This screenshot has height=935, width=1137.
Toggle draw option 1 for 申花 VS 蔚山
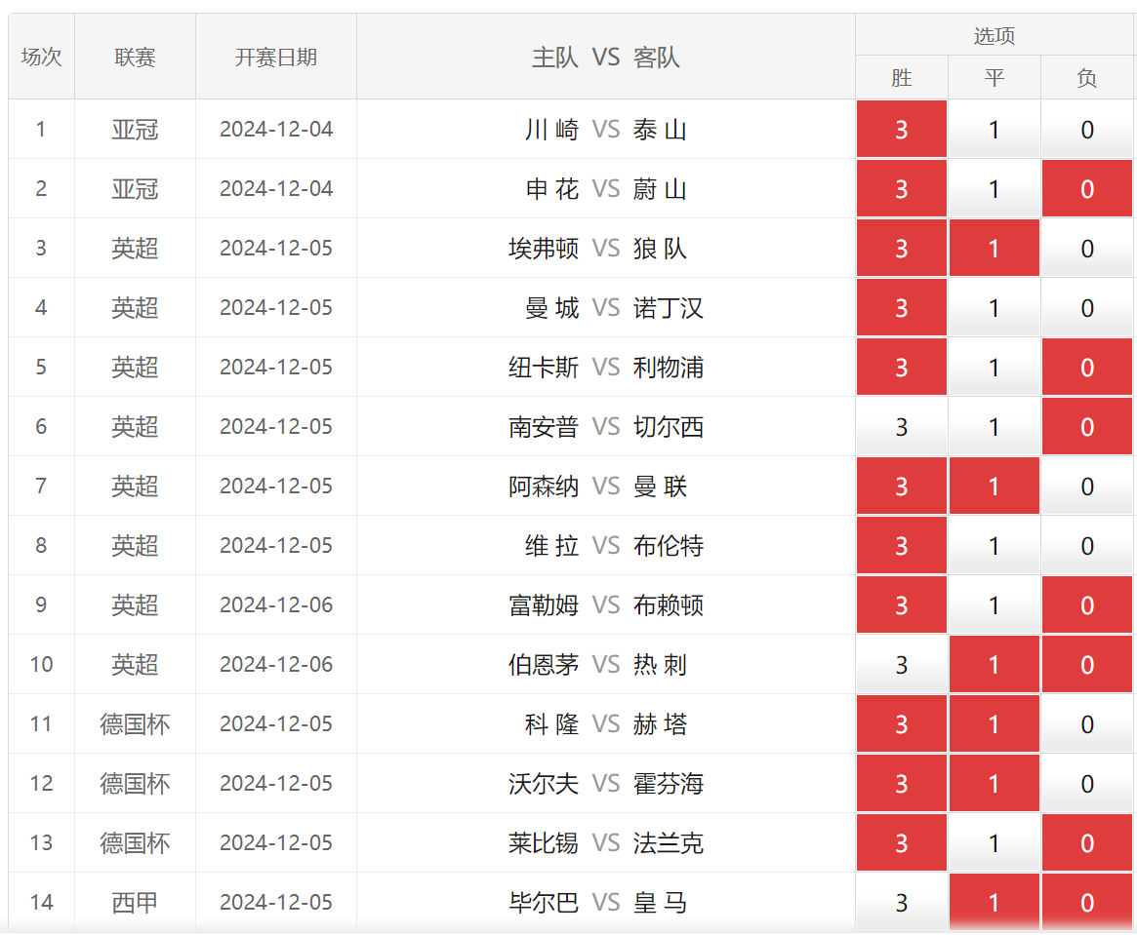pos(995,189)
